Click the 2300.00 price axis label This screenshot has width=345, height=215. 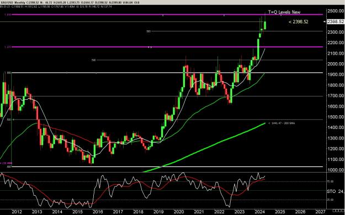(336, 32)
